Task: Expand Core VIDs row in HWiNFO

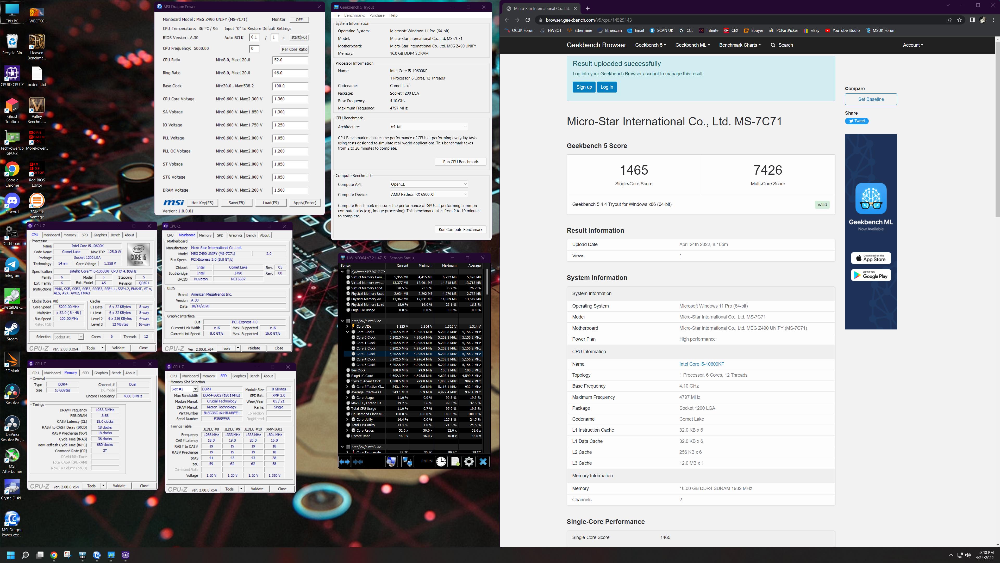Action: tap(347, 326)
